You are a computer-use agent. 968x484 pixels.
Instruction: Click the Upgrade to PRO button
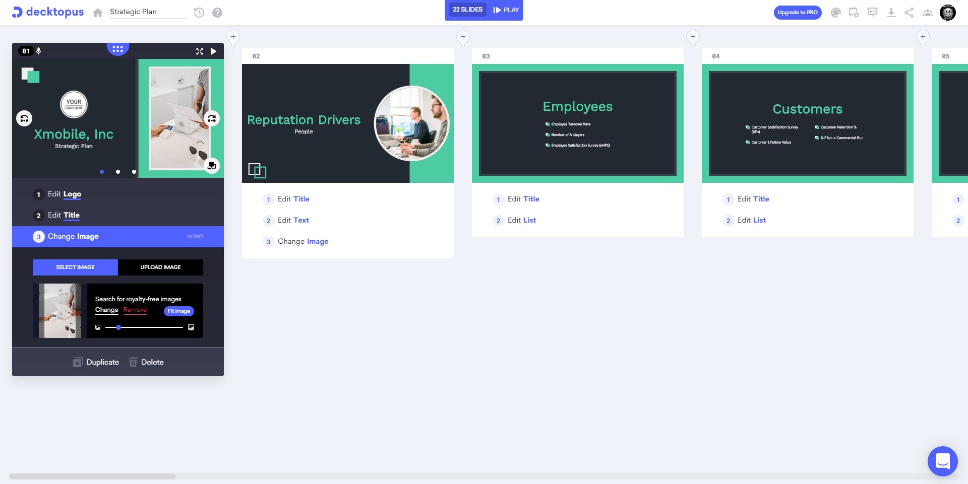point(797,13)
